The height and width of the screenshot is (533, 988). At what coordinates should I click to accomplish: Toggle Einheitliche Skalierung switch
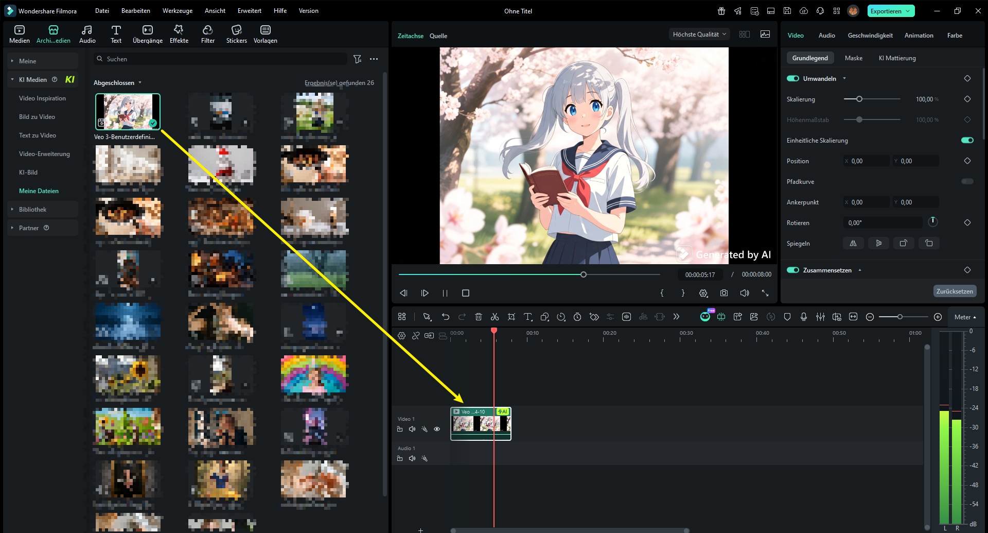pyautogui.click(x=967, y=140)
